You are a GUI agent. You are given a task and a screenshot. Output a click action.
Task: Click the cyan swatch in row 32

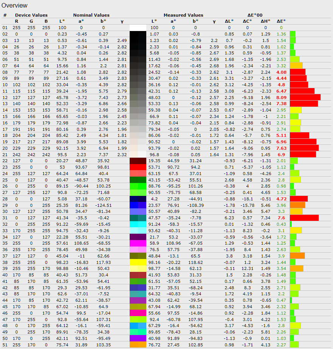pyautogui.click(x=138, y=224)
